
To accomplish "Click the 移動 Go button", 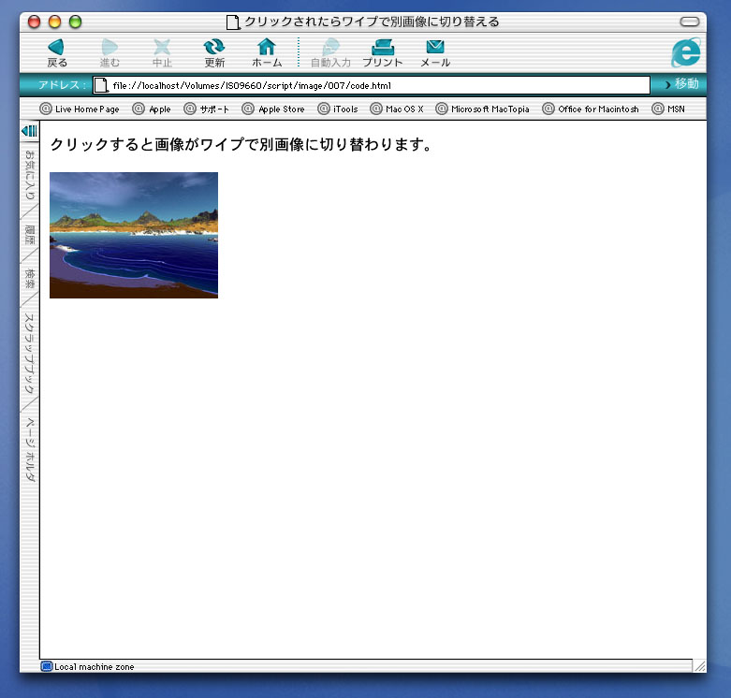I will [681, 84].
